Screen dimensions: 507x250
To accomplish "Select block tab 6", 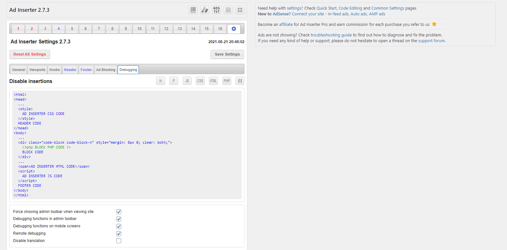I will pos(85,29).
